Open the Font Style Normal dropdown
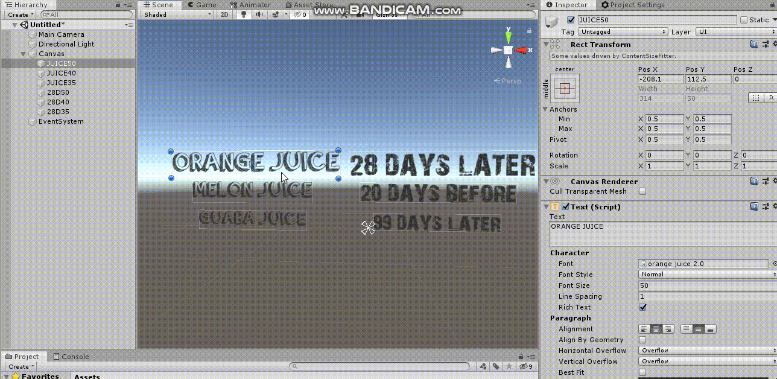This screenshot has height=379, width=777. coord(708,275)
